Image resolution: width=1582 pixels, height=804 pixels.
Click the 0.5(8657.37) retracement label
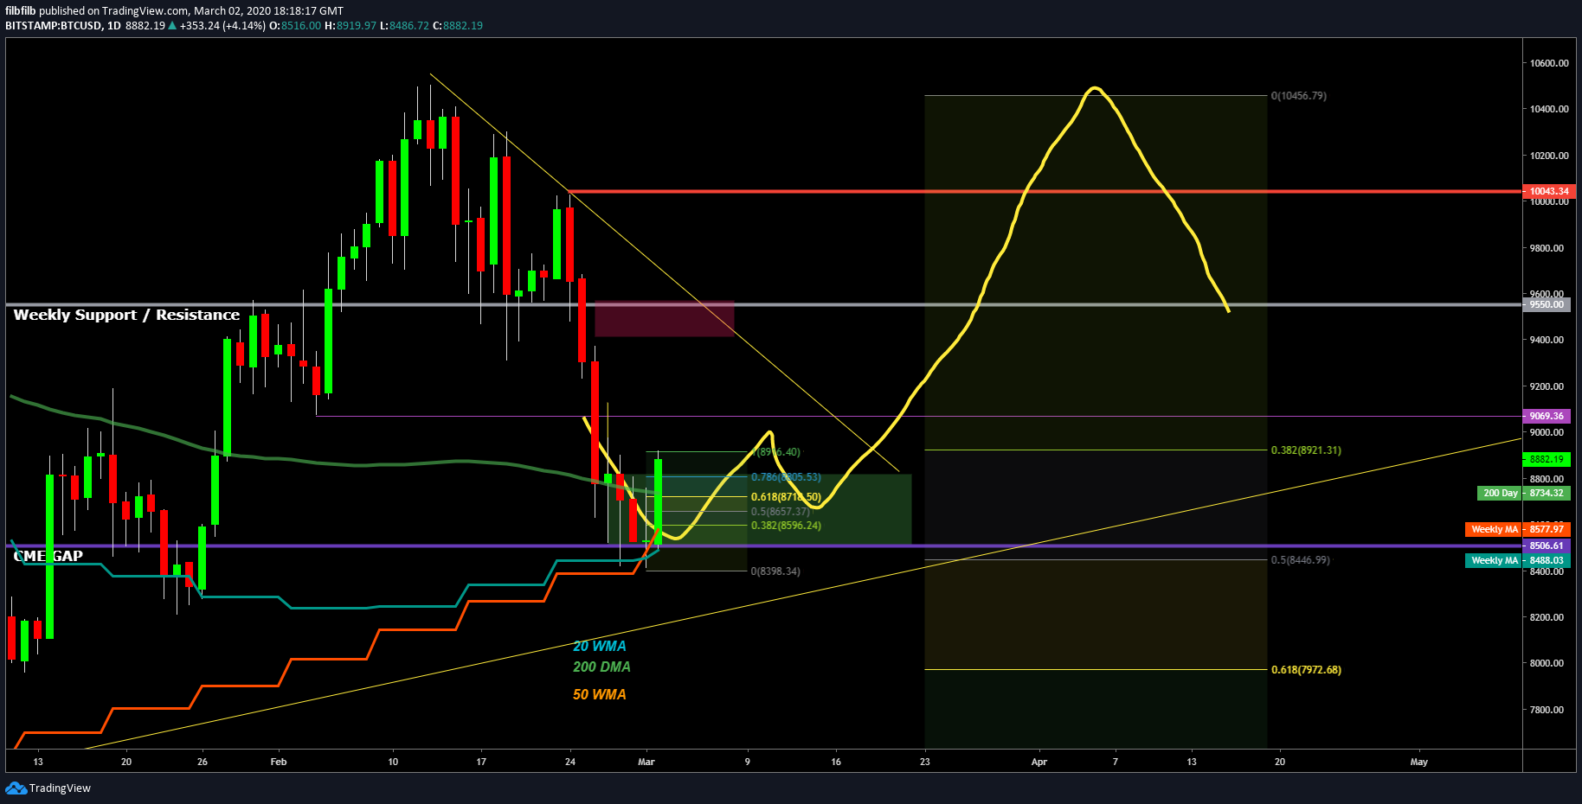[781, 512]
